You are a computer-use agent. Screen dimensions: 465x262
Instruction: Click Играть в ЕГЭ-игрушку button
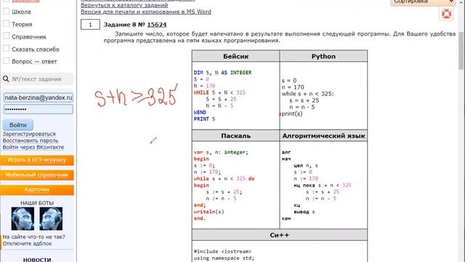(x=37, y=160)
